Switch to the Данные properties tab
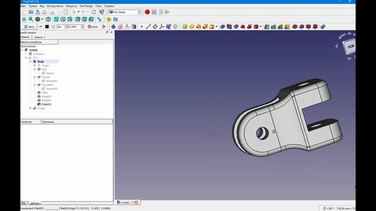Screen dimensions: 376x211 pyautogui.click(x=35, y=203)
